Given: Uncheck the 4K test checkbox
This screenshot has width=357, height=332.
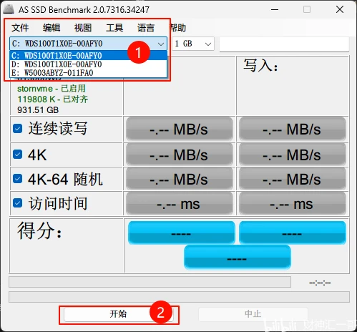Looking at the screenshot, I should [x=17, y=155].
